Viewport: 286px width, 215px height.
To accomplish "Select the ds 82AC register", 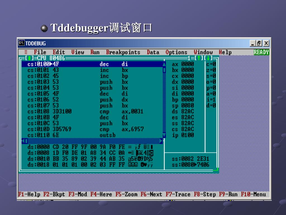I will [x=183, y=111].
